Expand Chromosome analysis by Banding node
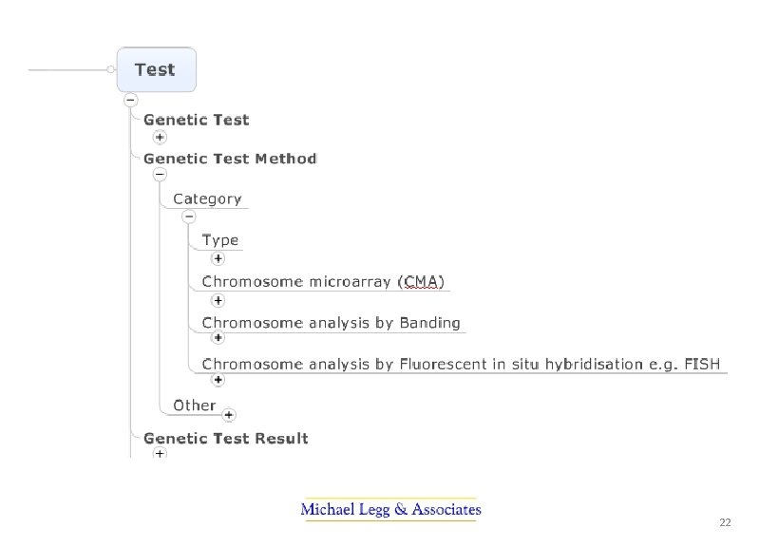The width and height of the screenshot is (778, 547). click(218, 337)
